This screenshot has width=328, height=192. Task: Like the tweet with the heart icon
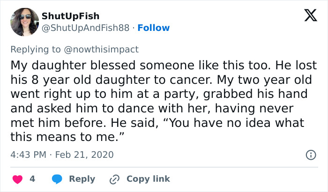tap(16, 179)
